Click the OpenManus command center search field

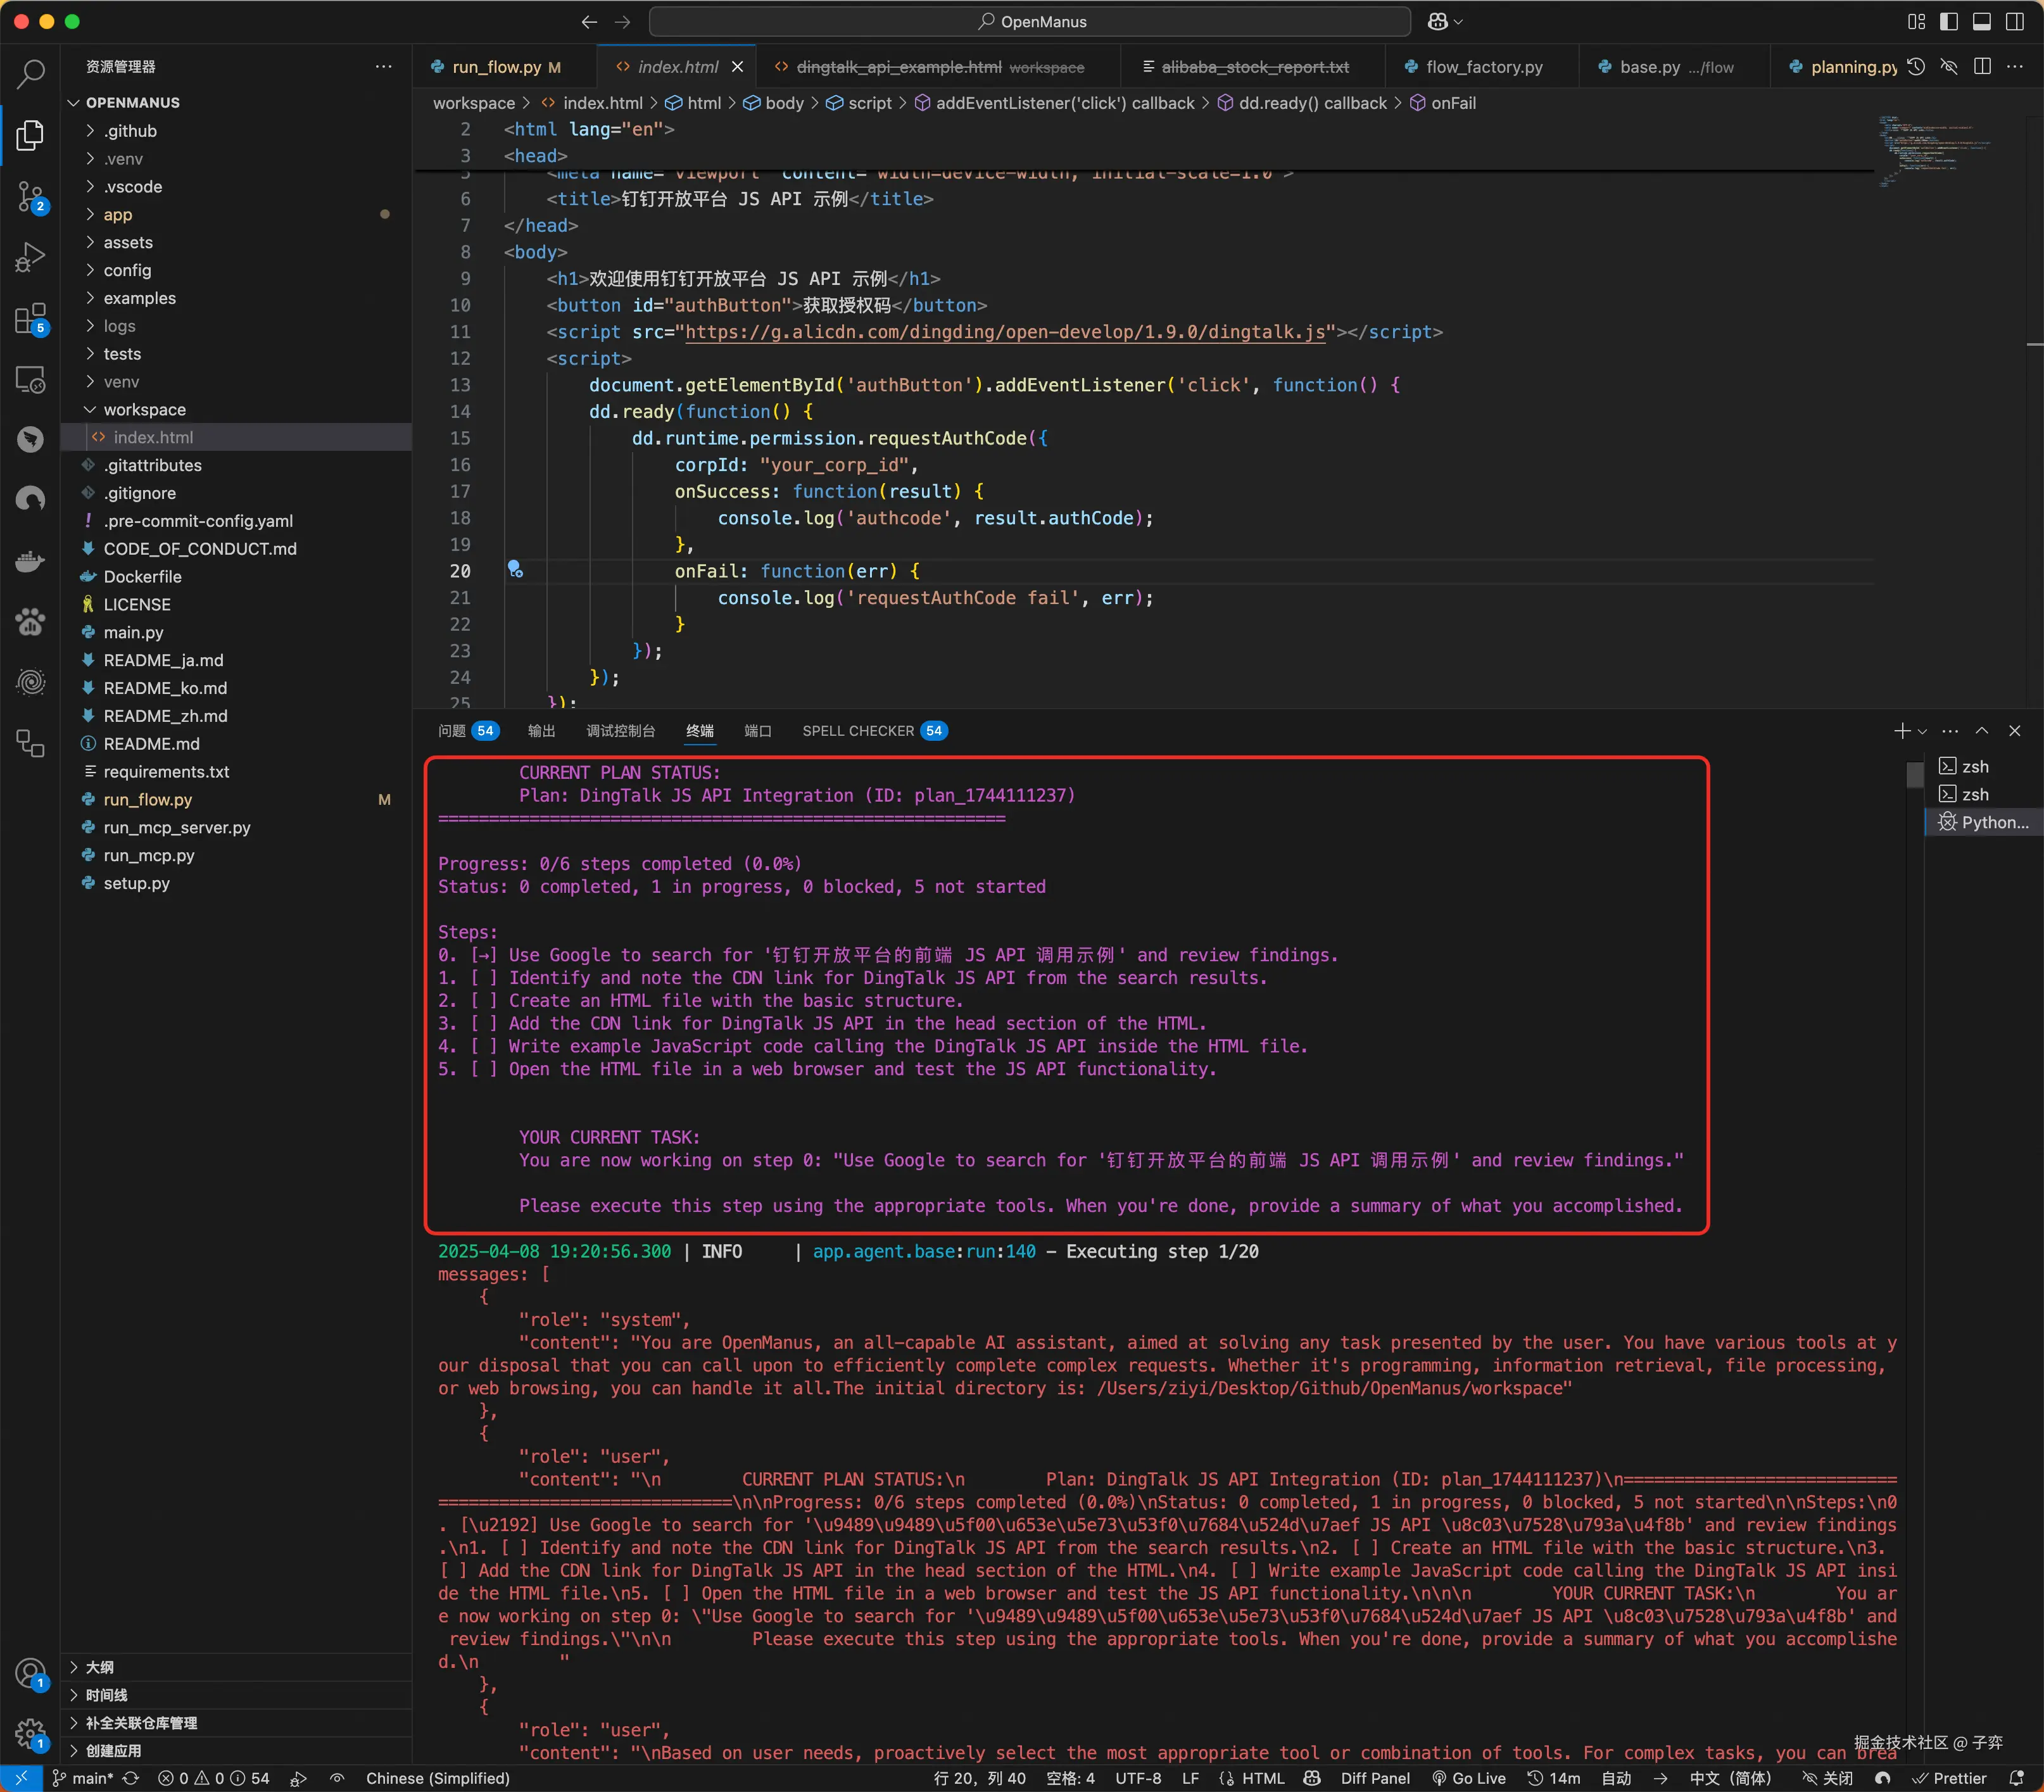1030,21
